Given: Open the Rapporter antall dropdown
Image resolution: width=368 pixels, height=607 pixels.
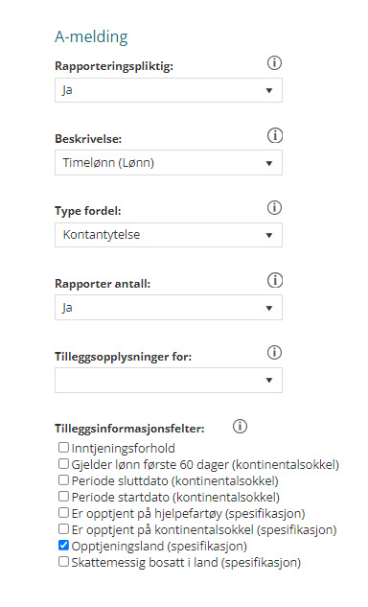Looking at the screenshot, I should point(169,308).
